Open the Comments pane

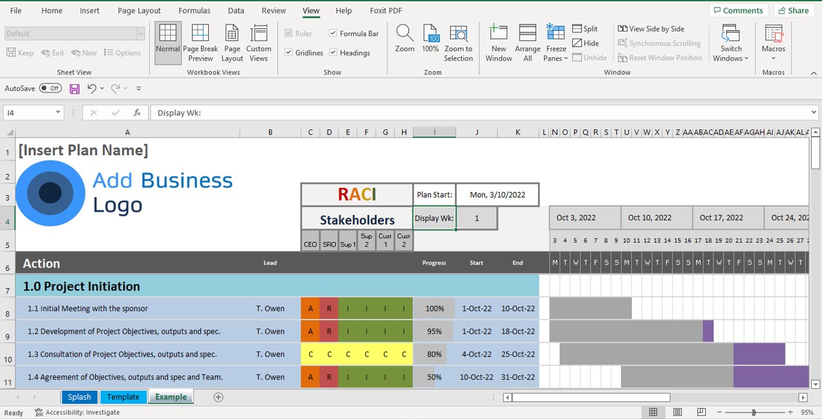click(737, 10)
